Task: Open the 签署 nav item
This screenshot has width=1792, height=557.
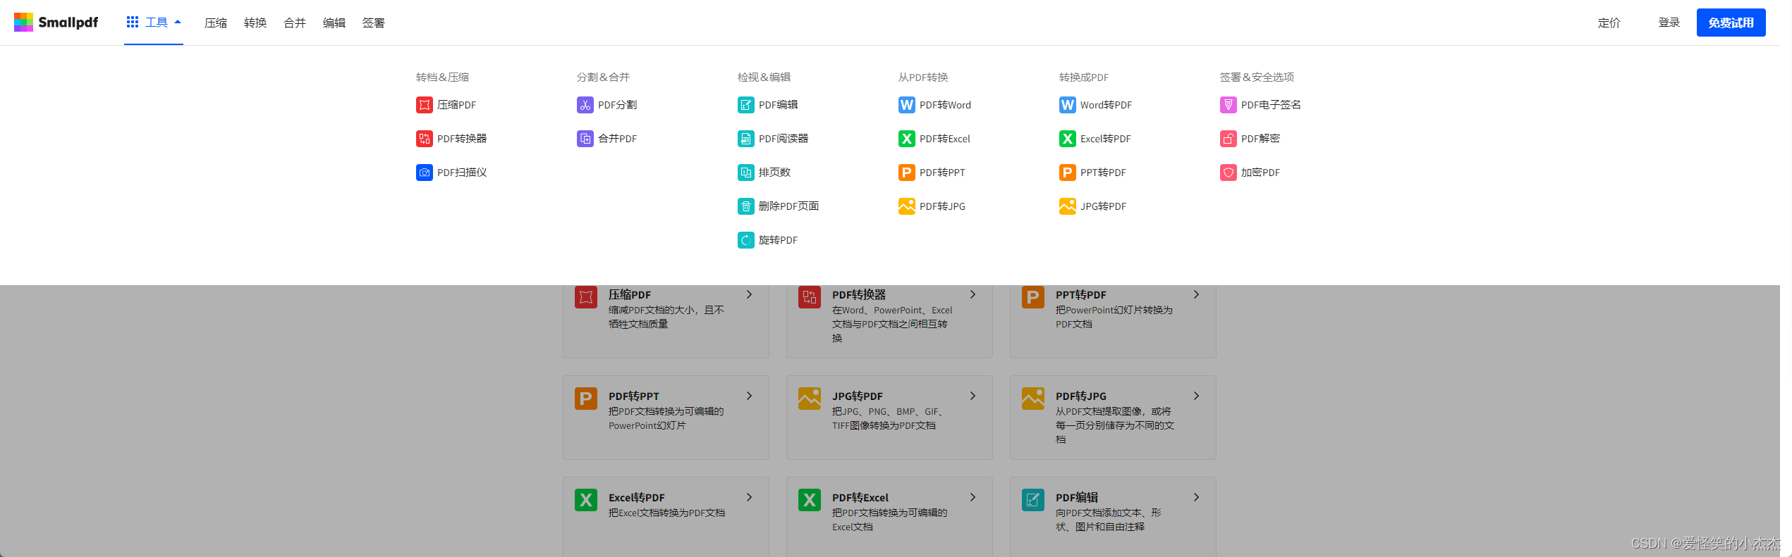Action: click(x=374, y=23)
